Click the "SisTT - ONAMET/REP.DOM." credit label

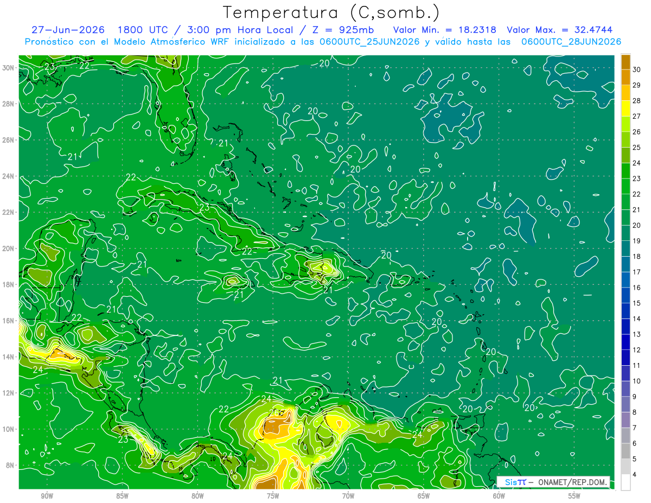[x=553, y=482]
